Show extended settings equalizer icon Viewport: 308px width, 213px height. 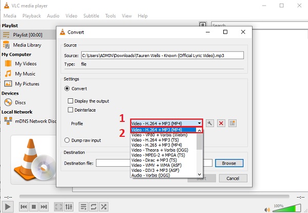click(69, 207)
